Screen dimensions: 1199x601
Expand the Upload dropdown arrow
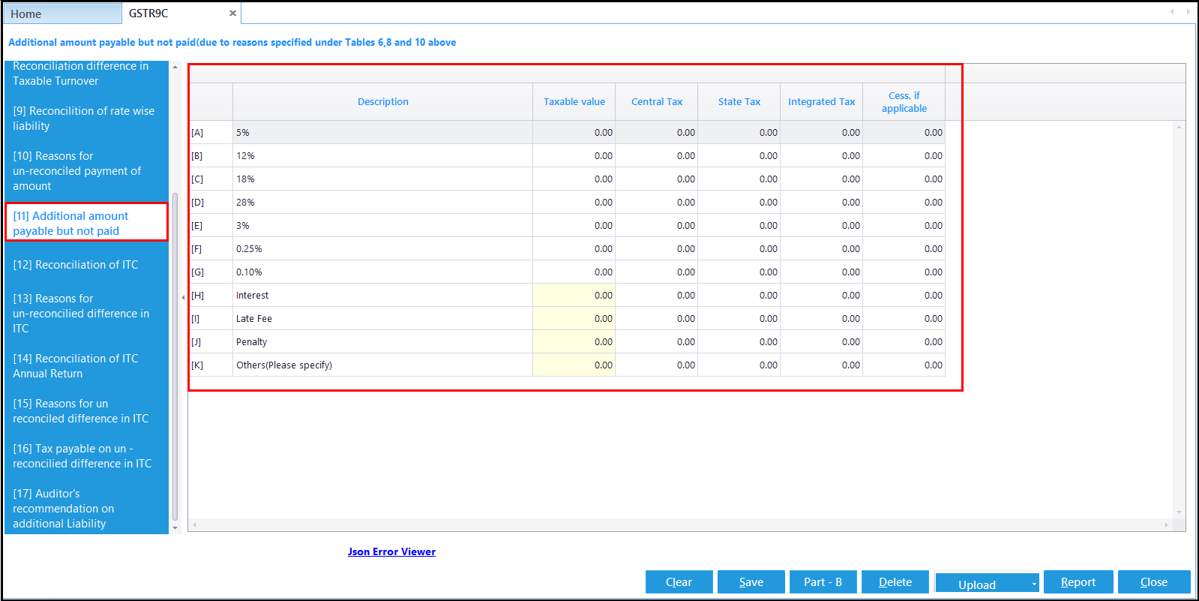(x=1034, y=584)
